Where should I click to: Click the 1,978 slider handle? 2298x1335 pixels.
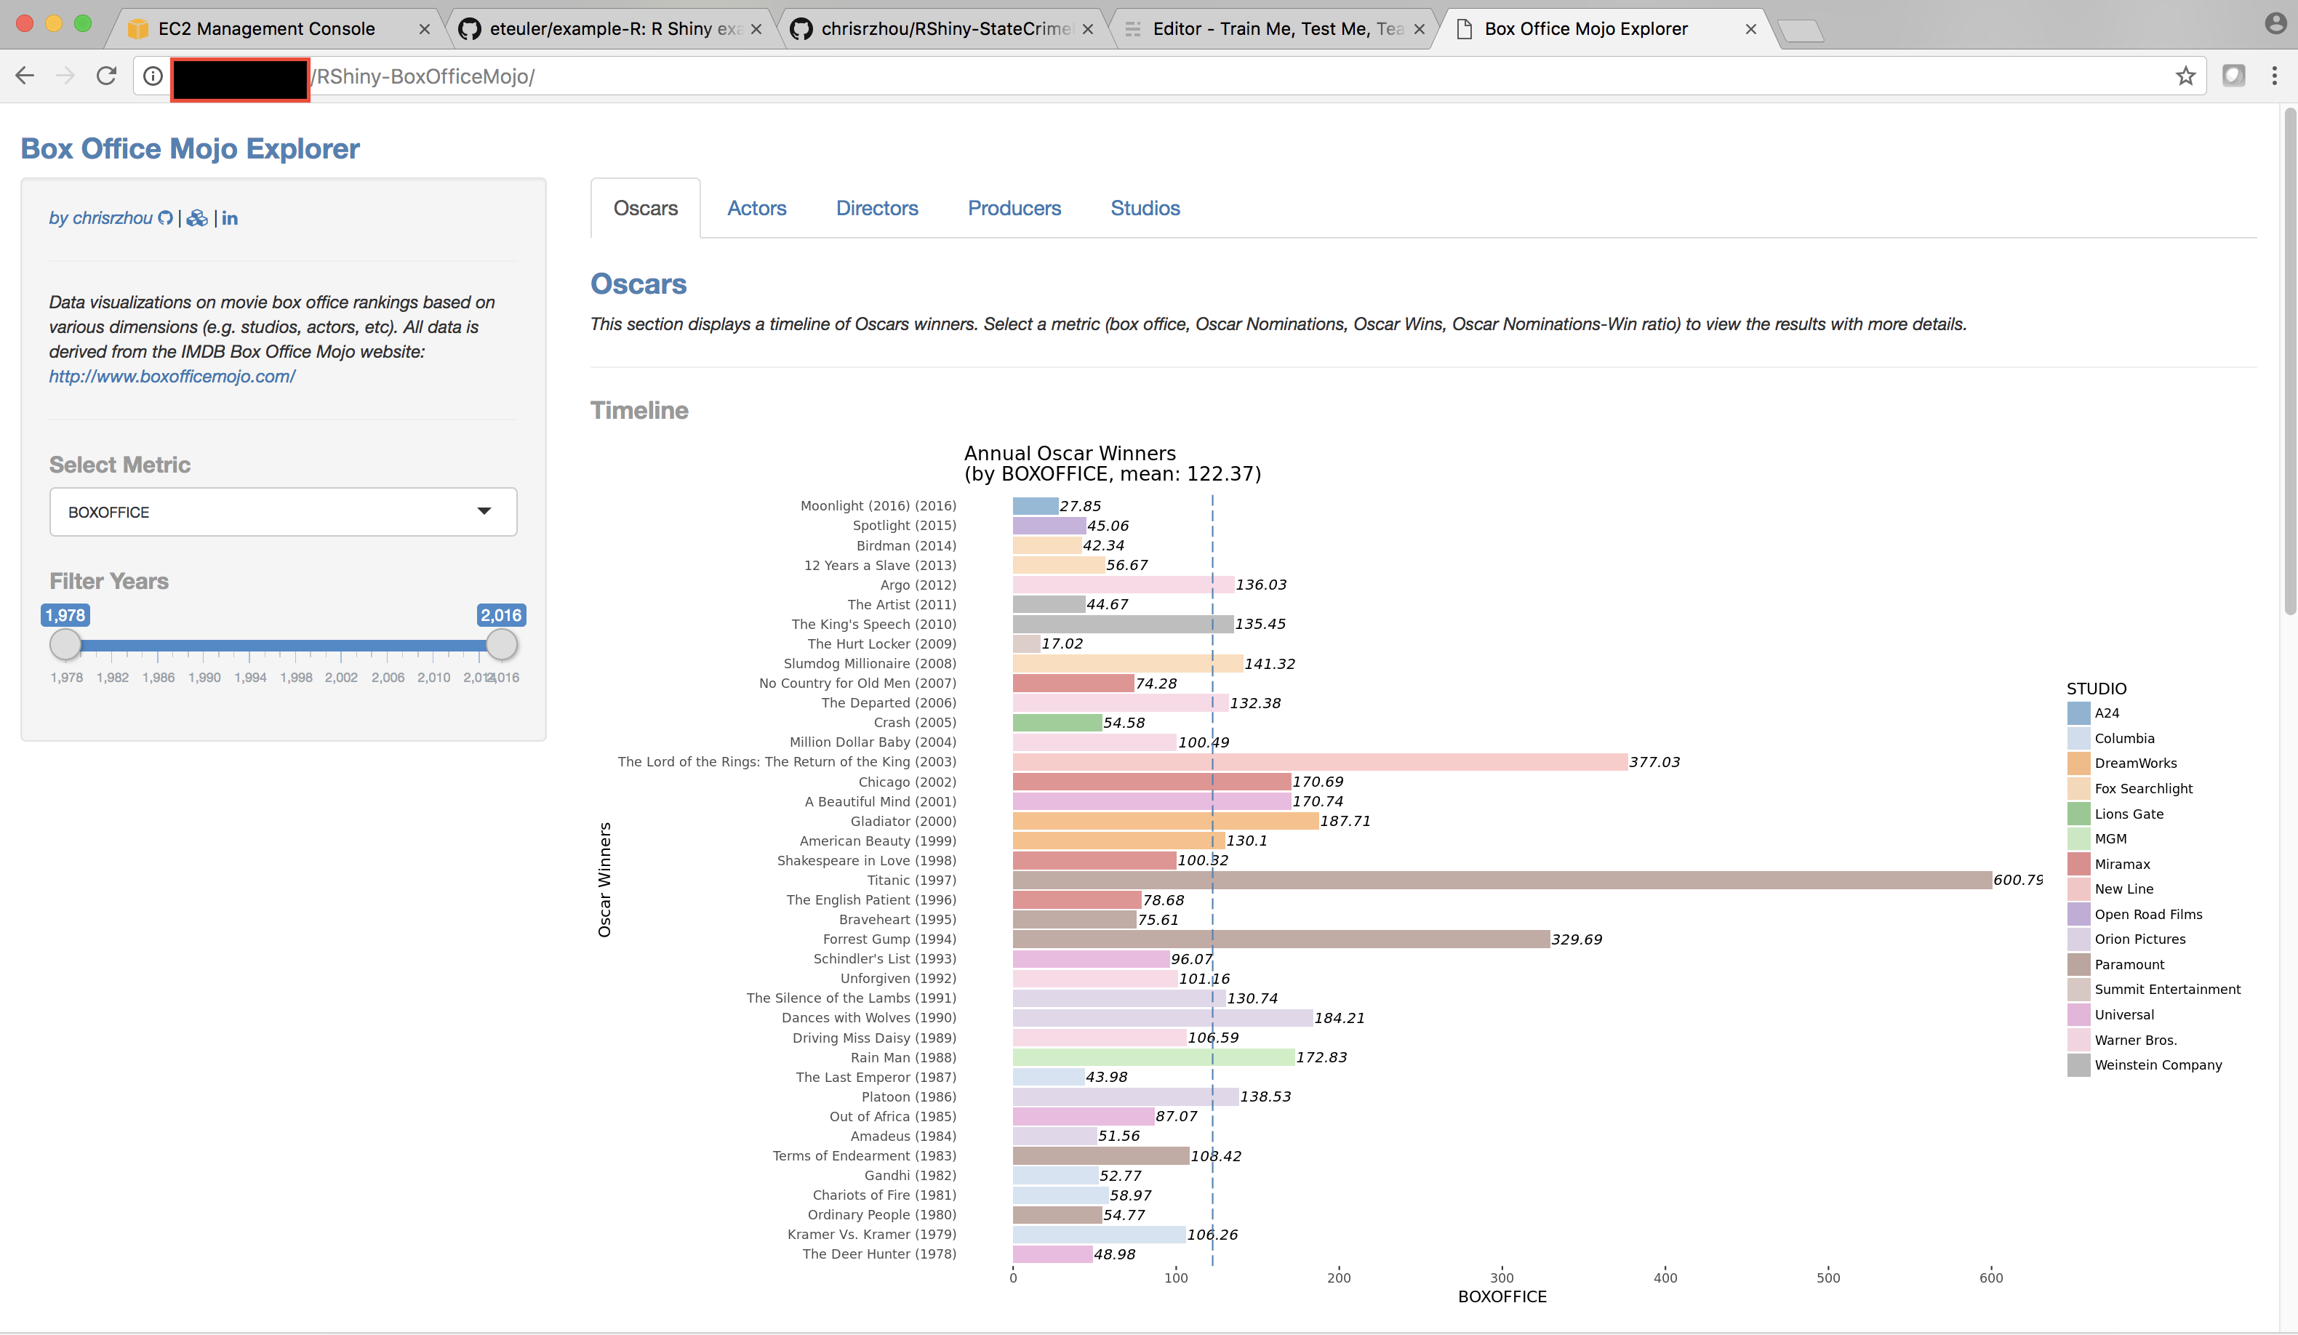(65, 645)
